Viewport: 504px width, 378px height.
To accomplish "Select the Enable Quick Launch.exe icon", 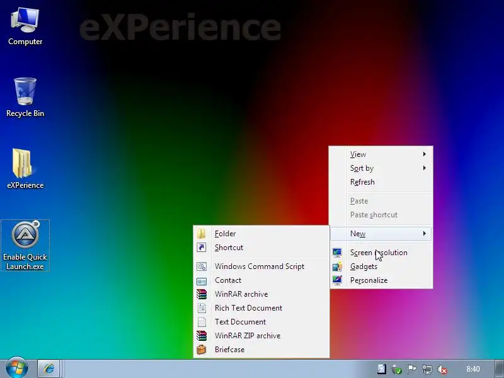I will (x=25, y=246).
